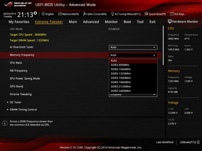202x151 pixels.
Task: Click the Qfan Control fan icon
Action: 85,14
